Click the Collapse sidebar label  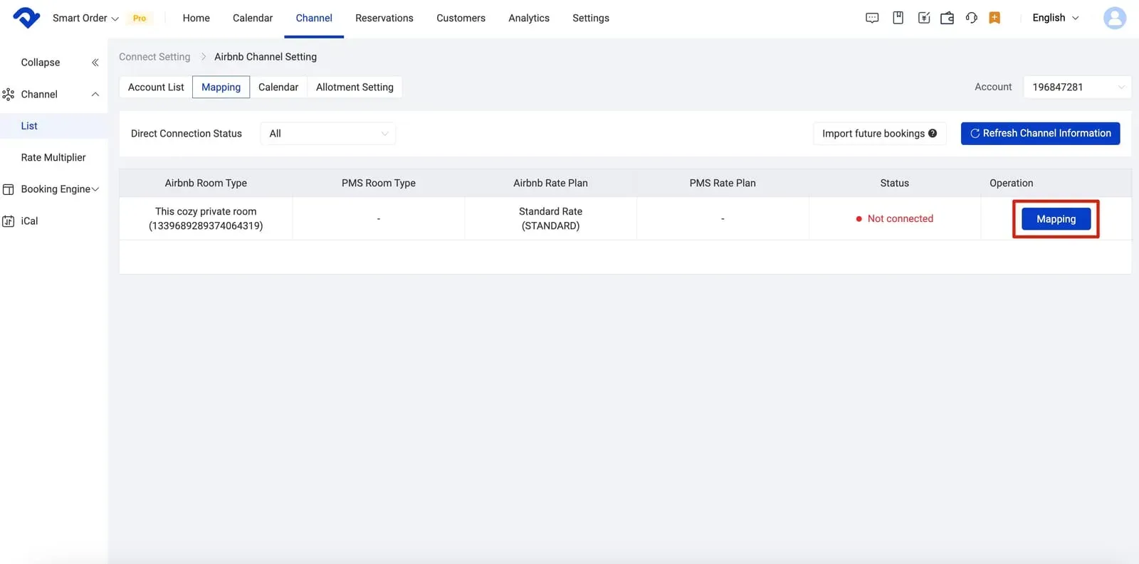41,63
